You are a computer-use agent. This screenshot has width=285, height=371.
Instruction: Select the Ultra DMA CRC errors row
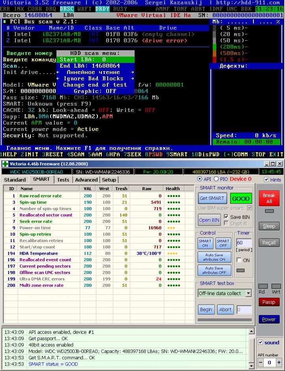pos(99,279)
